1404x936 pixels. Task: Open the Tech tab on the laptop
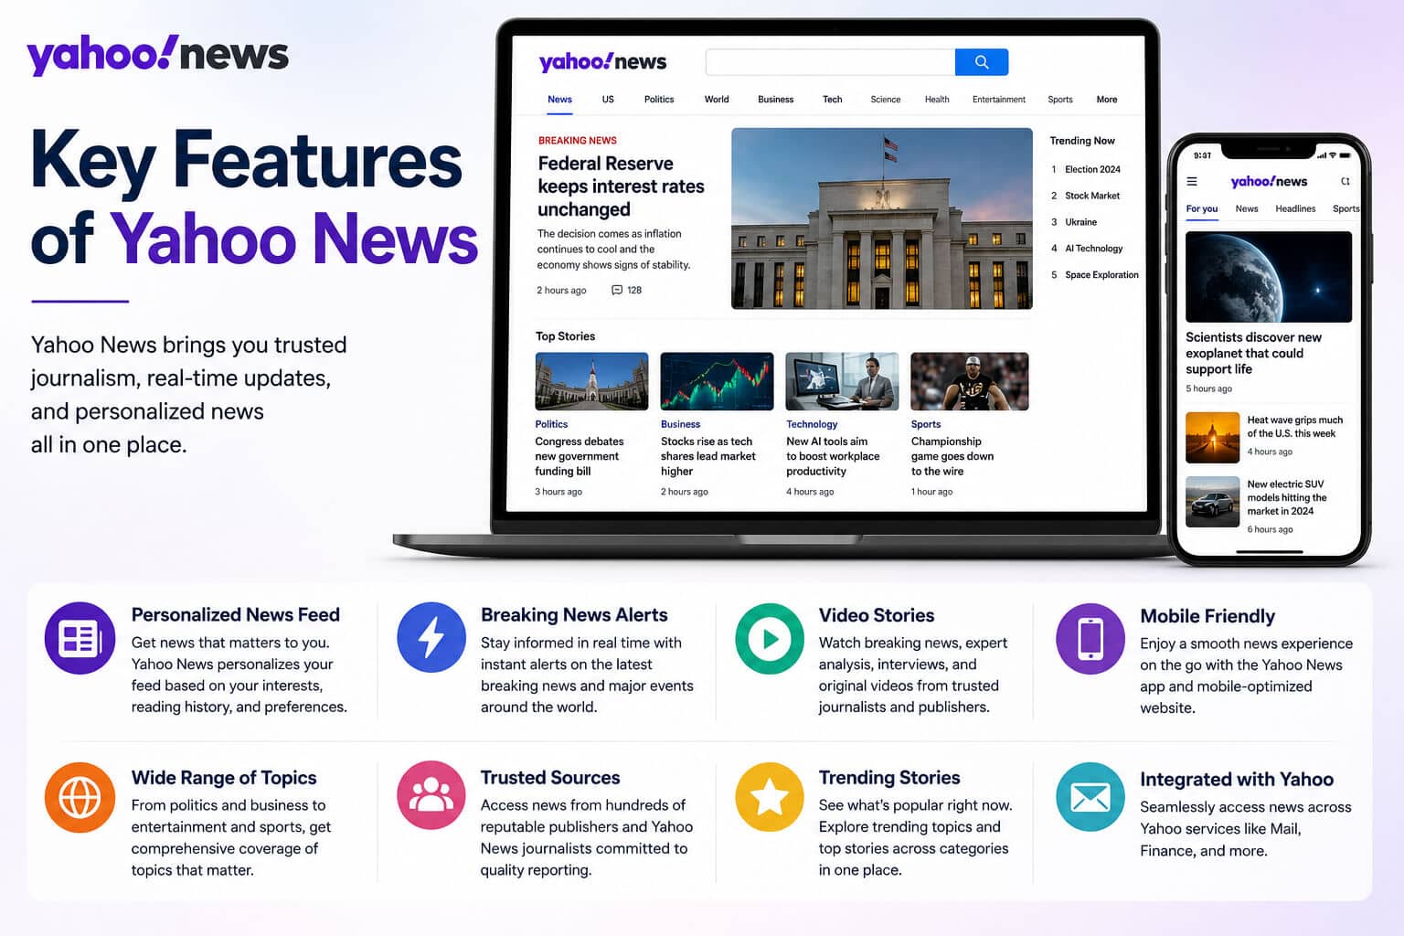click(x=832, y=100)
